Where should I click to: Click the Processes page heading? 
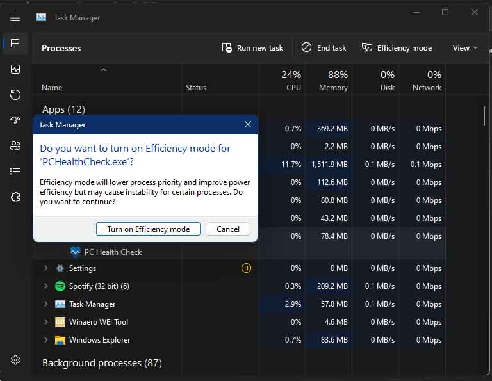tap(61, 48)
